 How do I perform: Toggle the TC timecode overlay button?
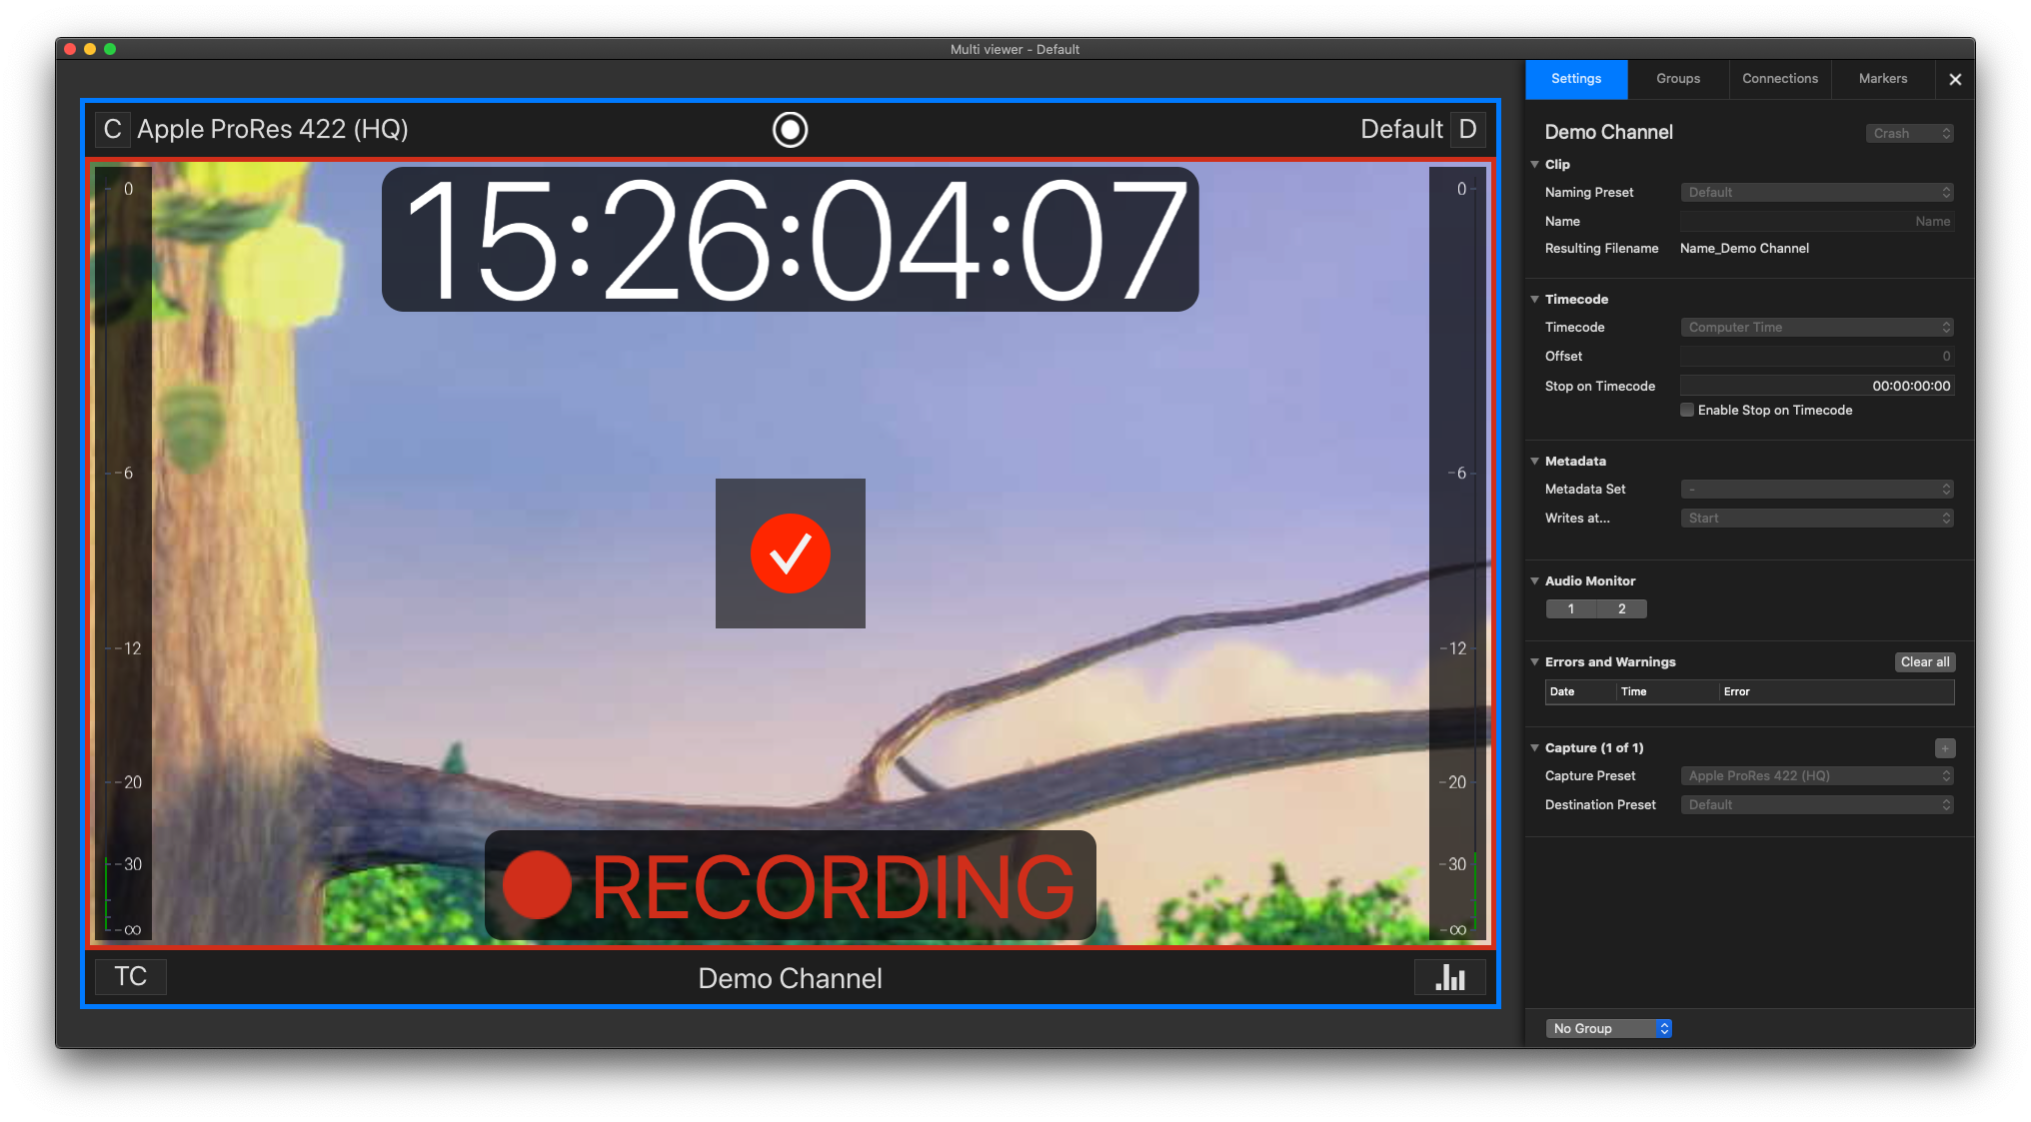pos(130,977)
